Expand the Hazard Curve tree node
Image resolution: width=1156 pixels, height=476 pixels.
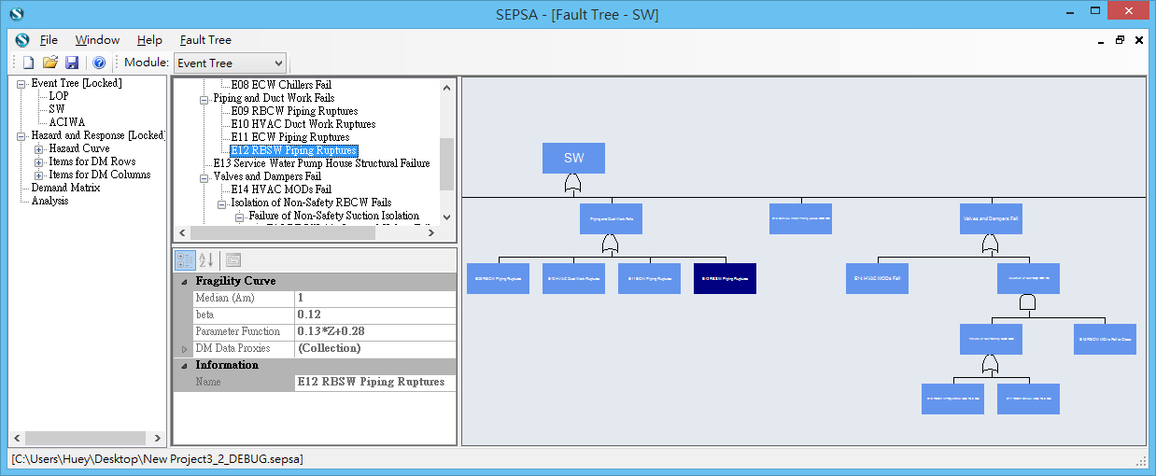[x=39, y=149]
